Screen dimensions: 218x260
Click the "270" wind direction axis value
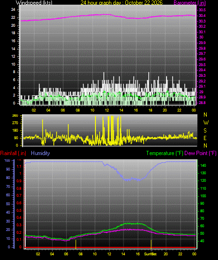click(x=15, y=123)
